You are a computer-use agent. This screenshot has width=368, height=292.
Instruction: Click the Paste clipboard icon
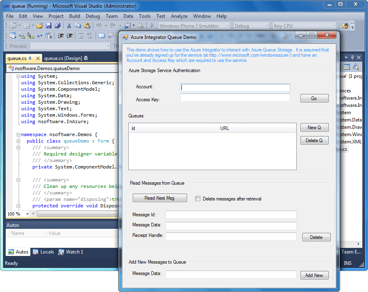(87, 26)
